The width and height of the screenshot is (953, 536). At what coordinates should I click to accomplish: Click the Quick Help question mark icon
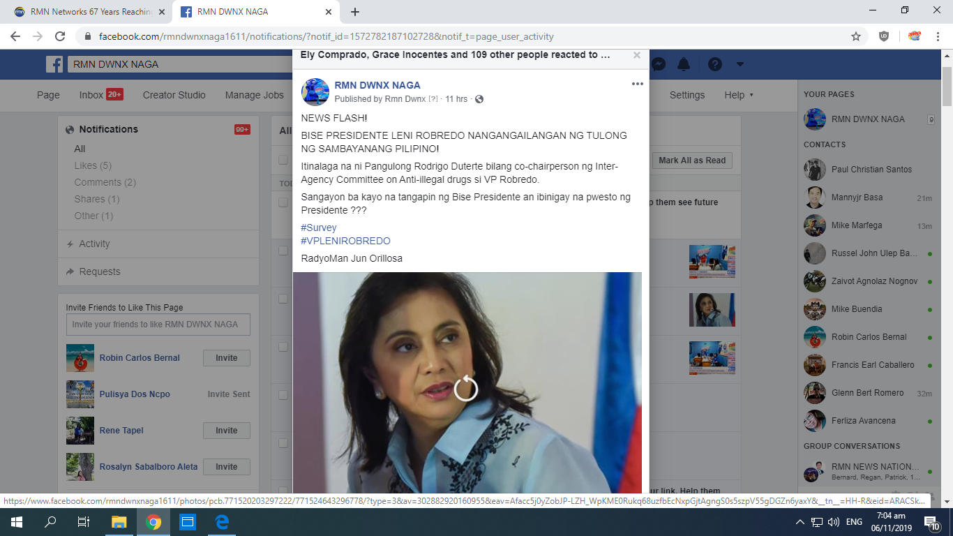click(x=715, y=64)
